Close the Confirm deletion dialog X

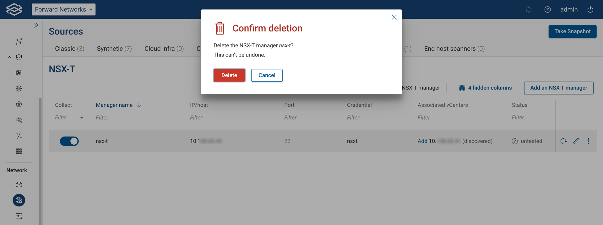coord(394,17)
